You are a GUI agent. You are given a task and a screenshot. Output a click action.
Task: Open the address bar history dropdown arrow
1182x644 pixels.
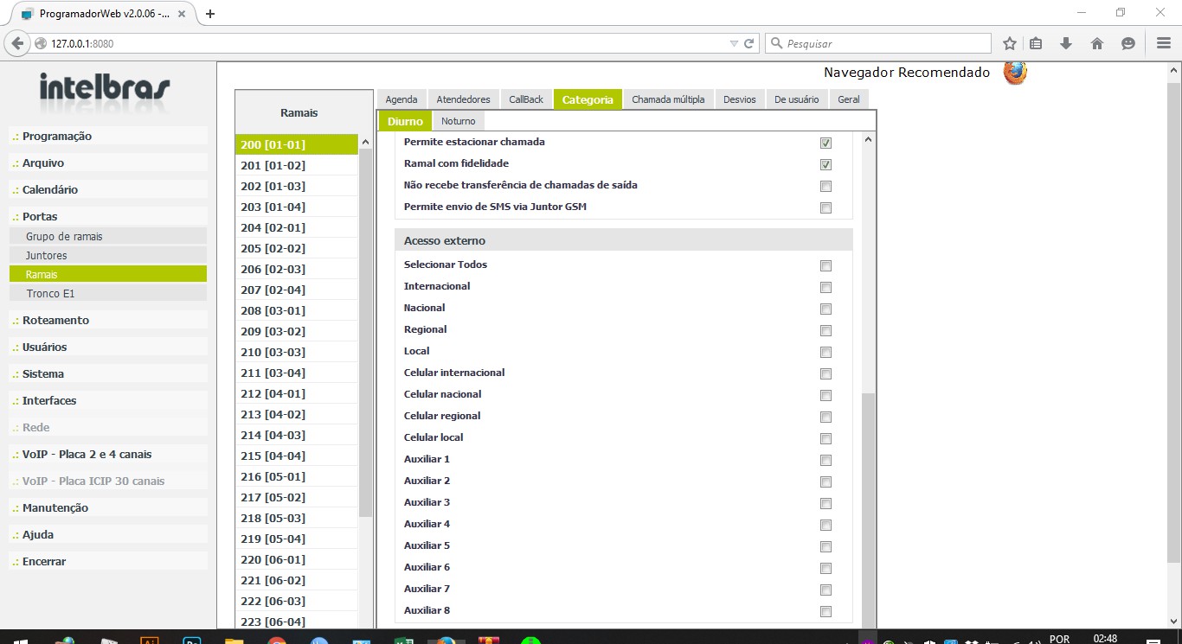pos(734,43)
